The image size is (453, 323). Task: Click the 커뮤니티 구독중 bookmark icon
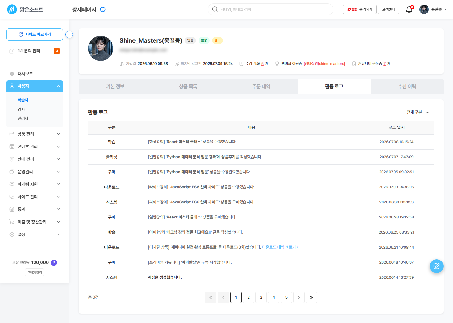(354, 64)
